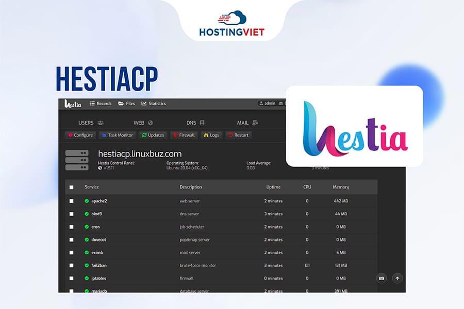Open Firewall settings via the flame icon
The image size is (464, 309).
(175, 135)
